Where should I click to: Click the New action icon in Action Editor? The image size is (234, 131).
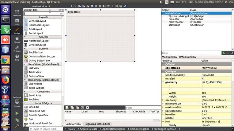[67, 108]
